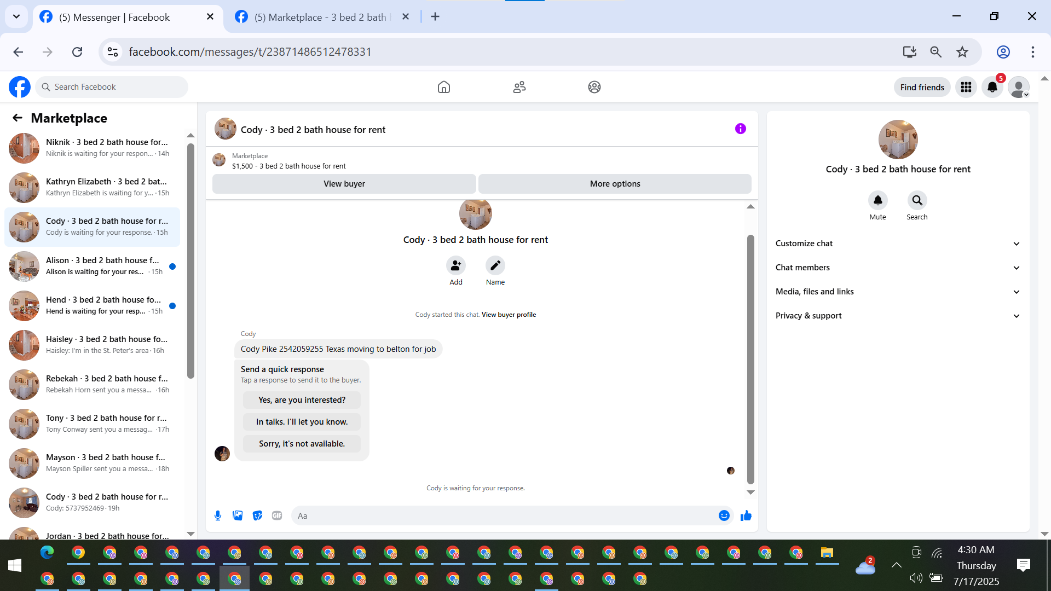
Task: Open the emoji picker in the message box
Action: pyautogui.click(x=724, y=515)
